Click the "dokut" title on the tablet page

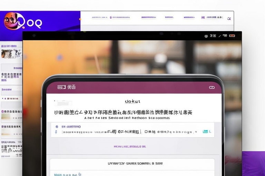click(132, 101)
